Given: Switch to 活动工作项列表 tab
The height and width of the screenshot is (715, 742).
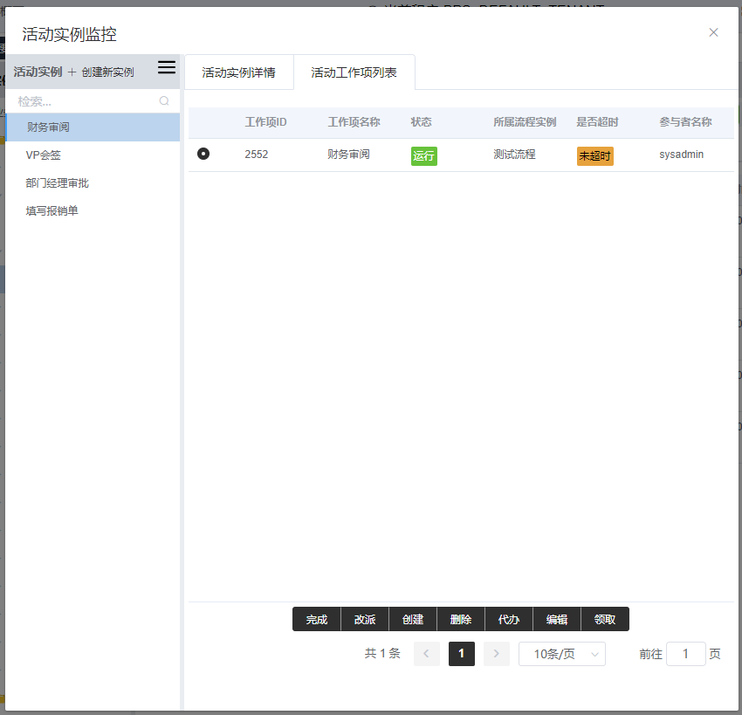Looking at the screenshot, I should [x=354, y=72].
